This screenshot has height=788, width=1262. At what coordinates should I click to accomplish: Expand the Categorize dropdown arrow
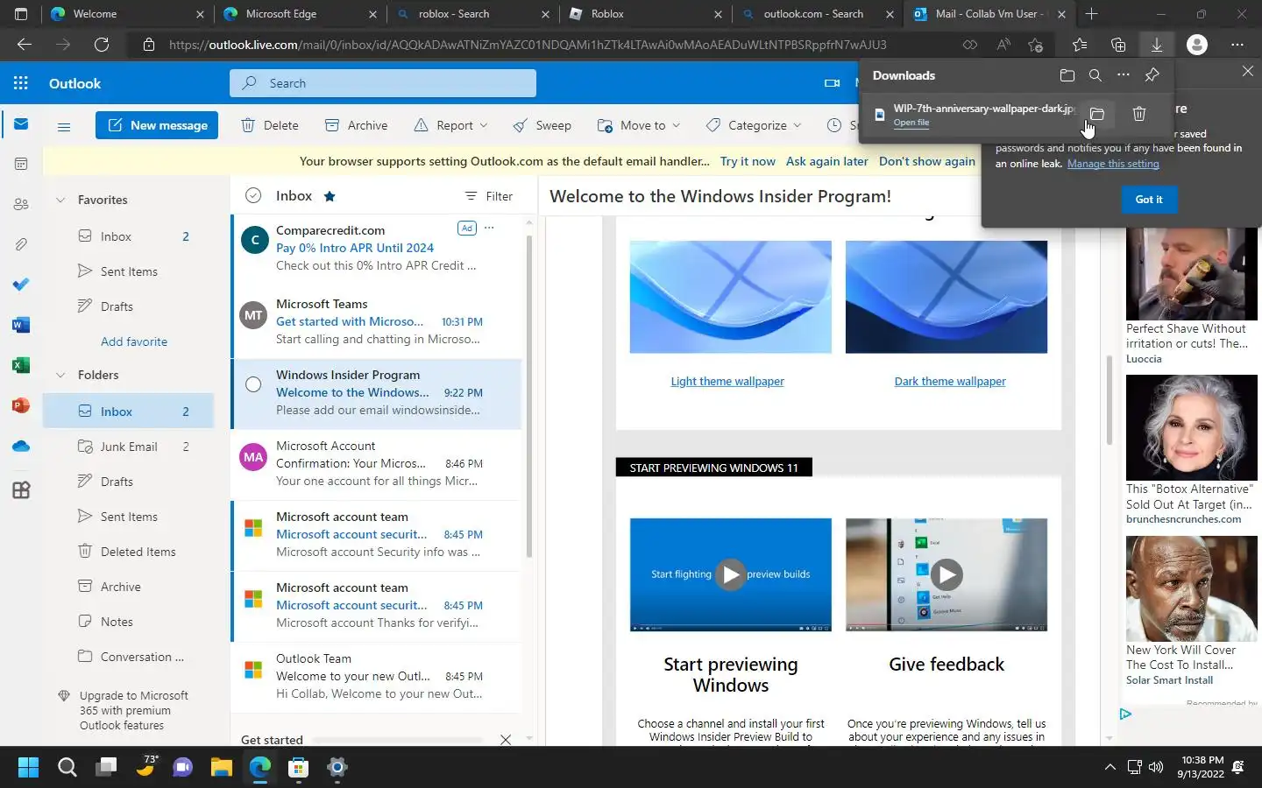point(797,126)
